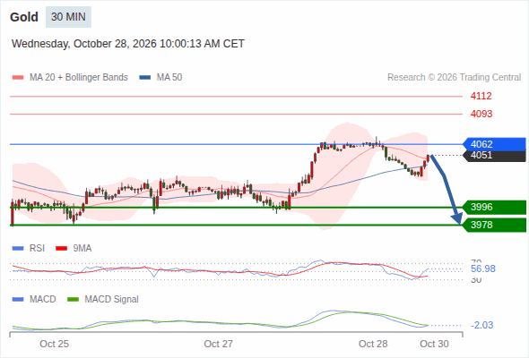Click the green MACD Signal legend swatch
The height and width of the screenshot is (358, 529).
pyautogui.click(x=73, y=300)
